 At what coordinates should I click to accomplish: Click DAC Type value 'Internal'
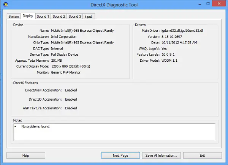[x=57, y=48]
